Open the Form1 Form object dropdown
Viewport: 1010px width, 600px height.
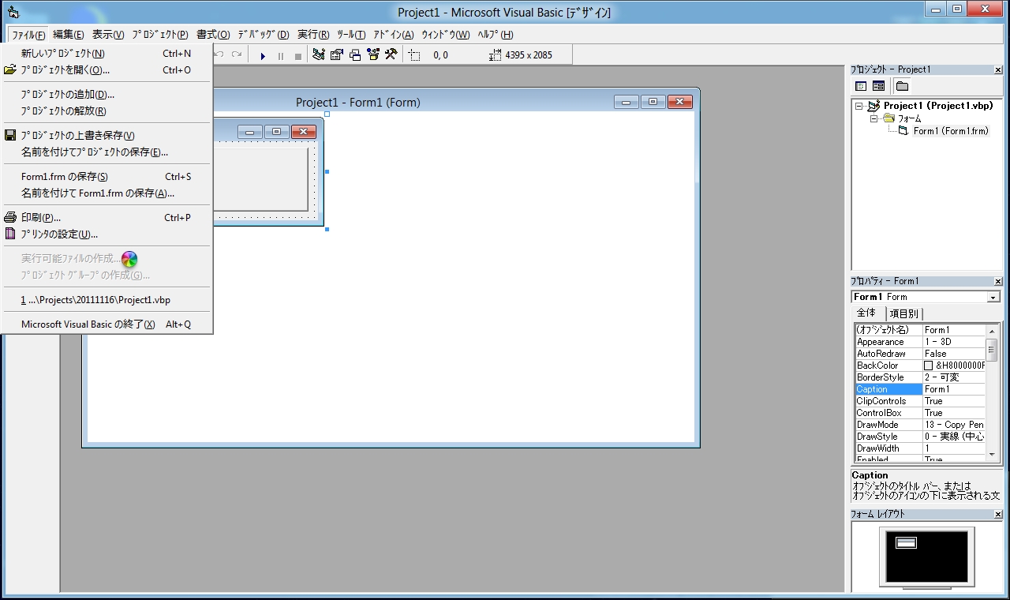[x=993, y=297]
